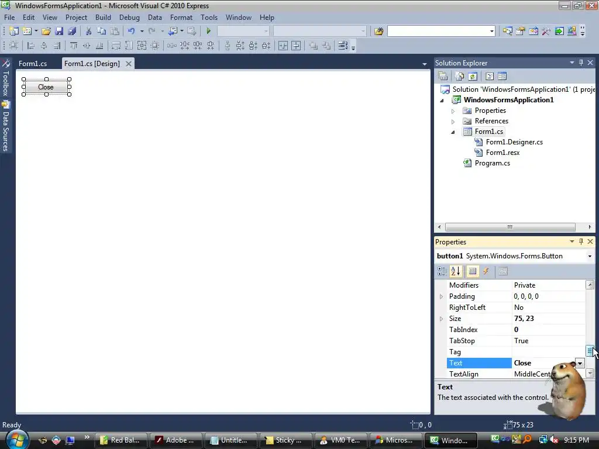Click the Undo arrow icon

pos(132,31)
